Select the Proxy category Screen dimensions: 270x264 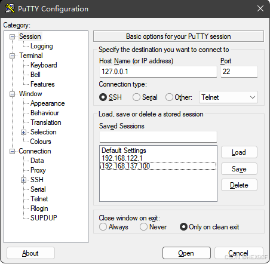(x=38, y=170)
